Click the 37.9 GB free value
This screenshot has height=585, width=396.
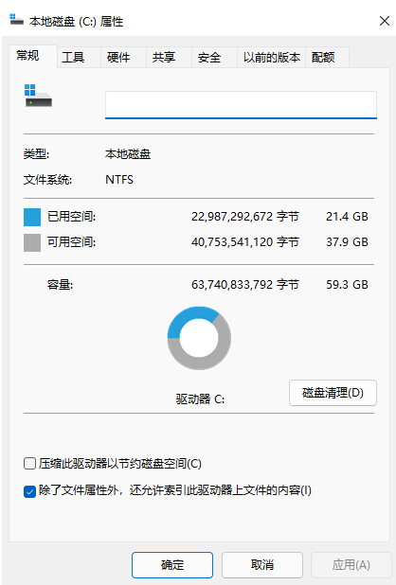[x=347, y=242]
